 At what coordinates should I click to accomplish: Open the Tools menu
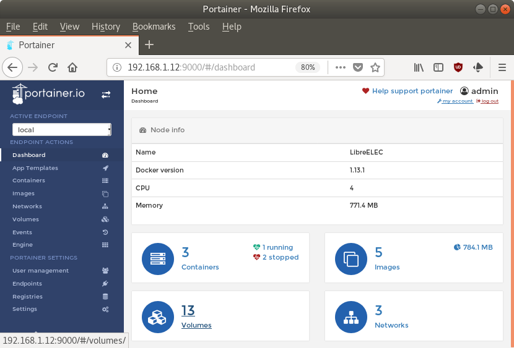coord(199,27)
